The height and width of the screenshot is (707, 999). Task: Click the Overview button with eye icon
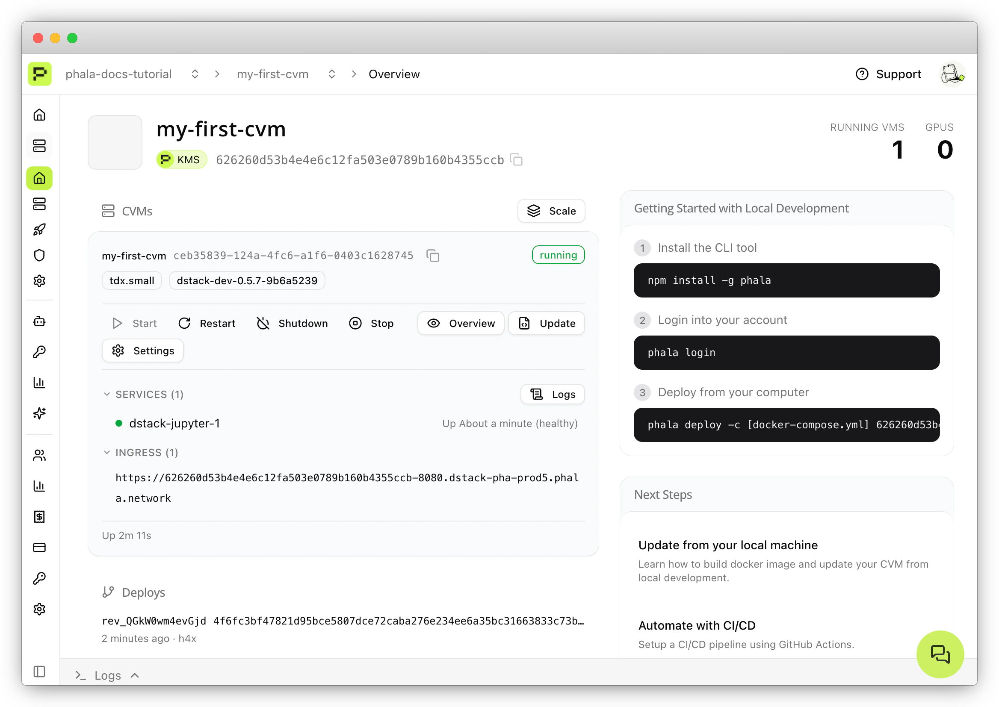[461, 324]
